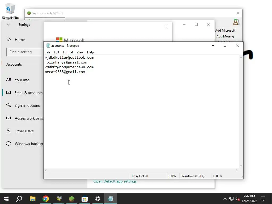
Task: Switch to Notepad in taskbar
Action: coord(111,199)
